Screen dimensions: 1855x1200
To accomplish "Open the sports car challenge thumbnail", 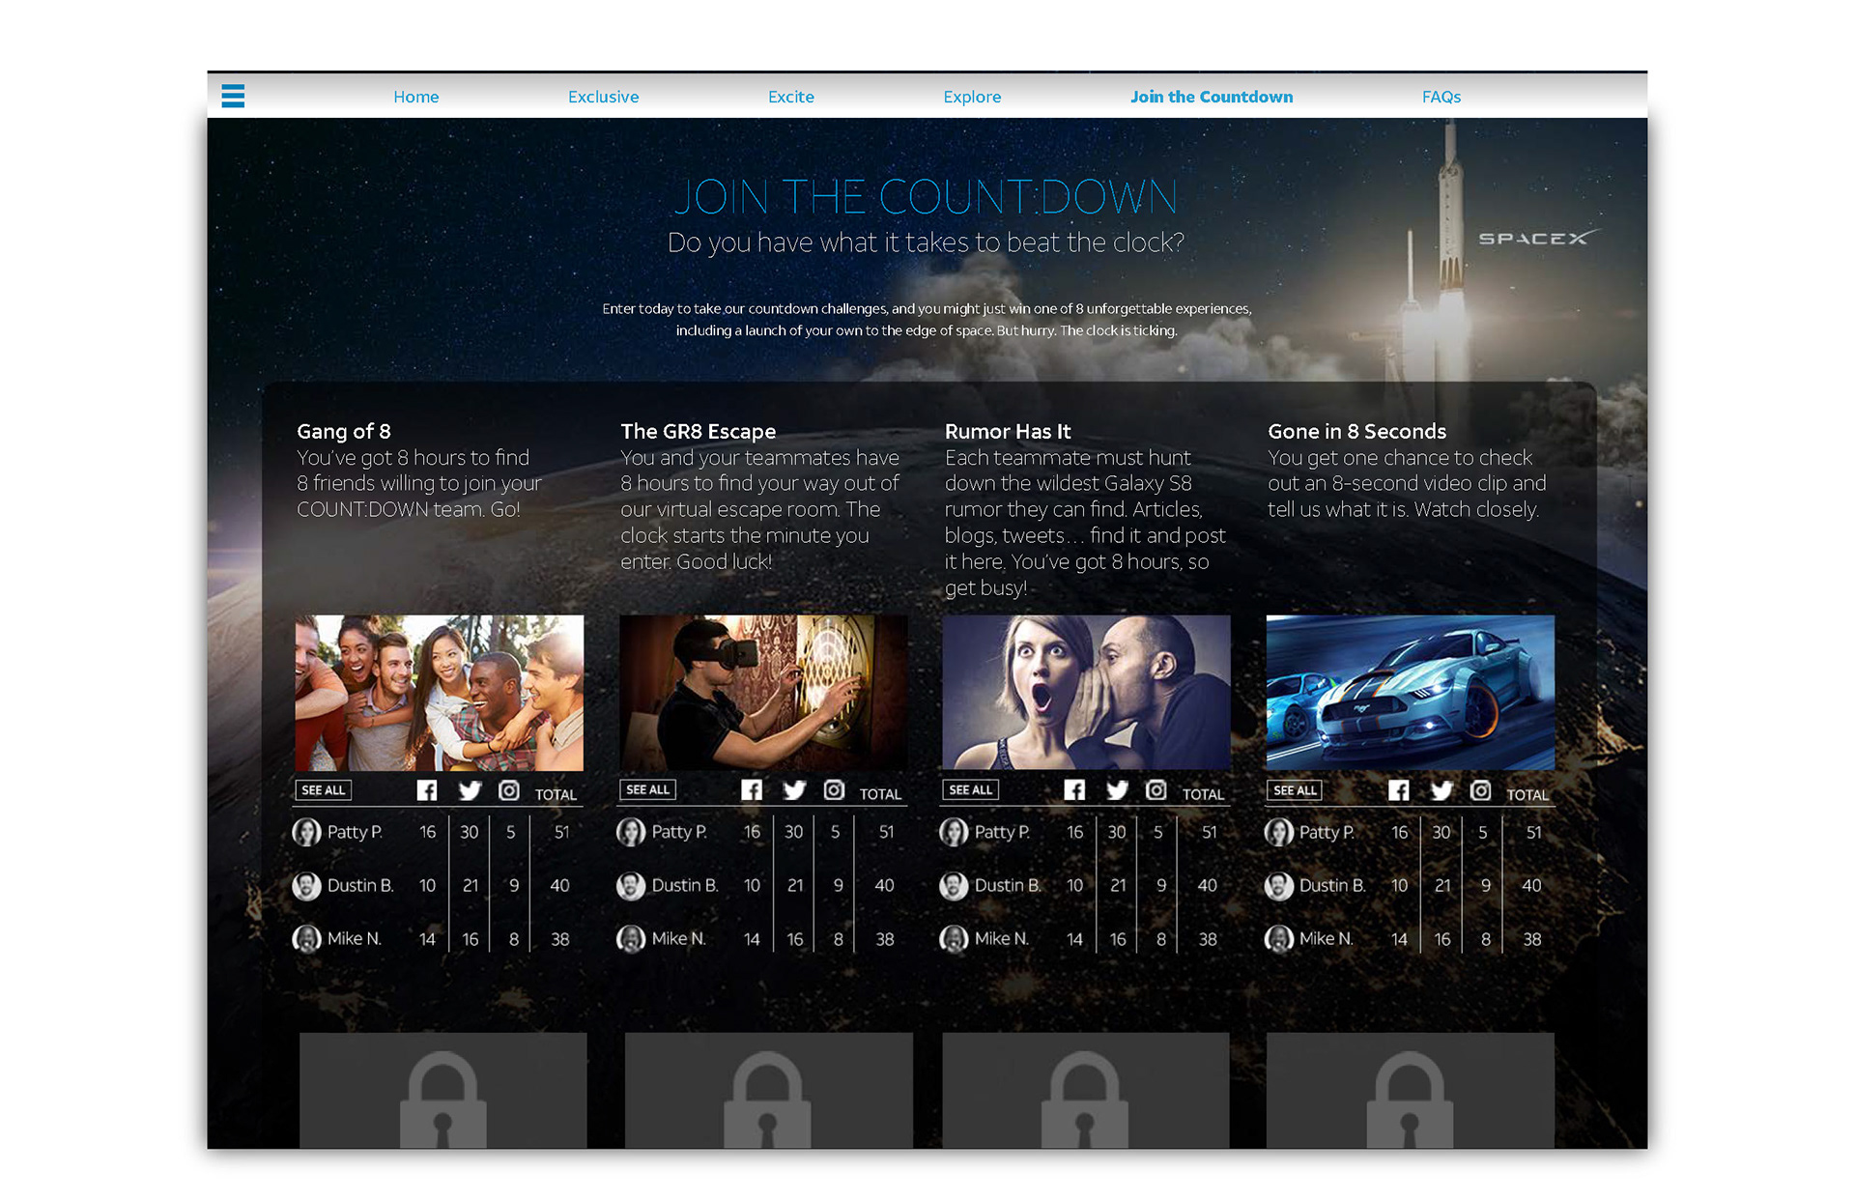I will coord(1410,692).
